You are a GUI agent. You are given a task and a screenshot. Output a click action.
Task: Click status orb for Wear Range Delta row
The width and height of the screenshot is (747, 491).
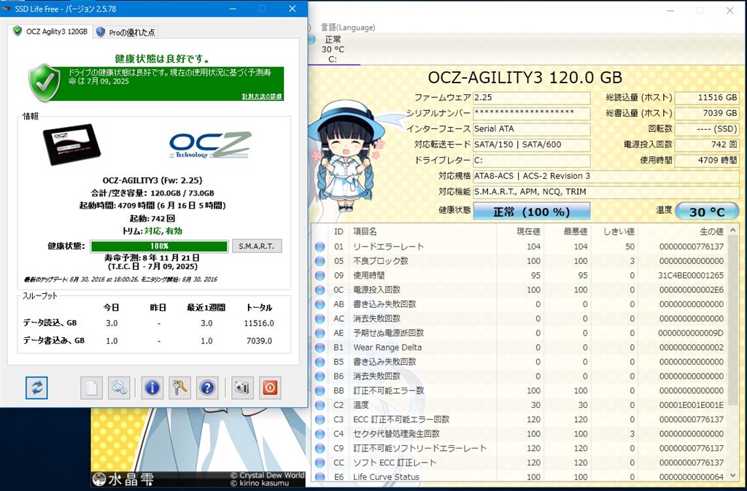point(320,347)
